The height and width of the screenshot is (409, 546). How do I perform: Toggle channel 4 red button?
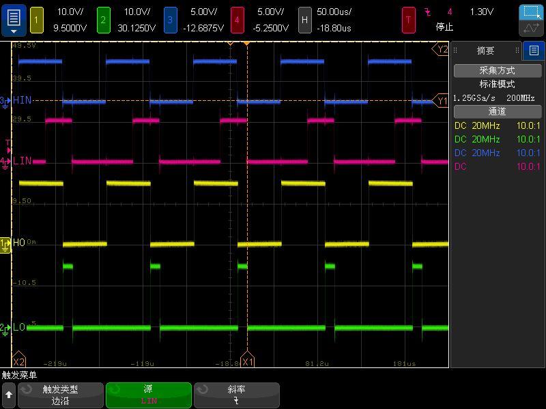click(237, 20)
